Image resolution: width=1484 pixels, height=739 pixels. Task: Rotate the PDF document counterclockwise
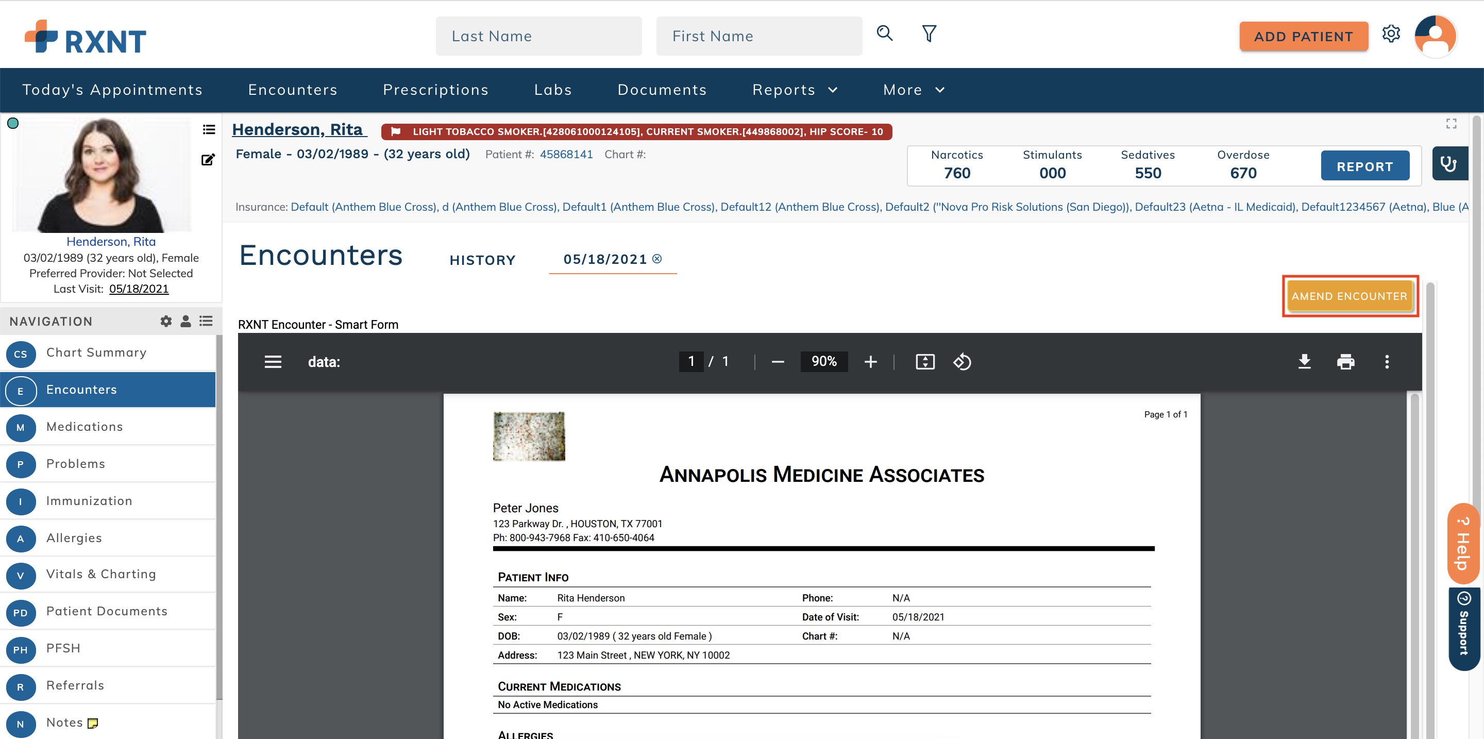[x=962, y=362]
